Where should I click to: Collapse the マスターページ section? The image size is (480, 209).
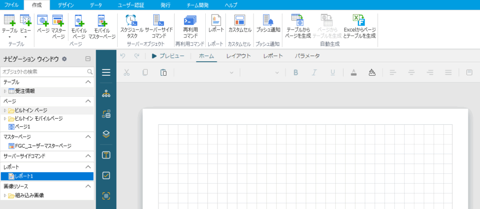coord(88,137)
